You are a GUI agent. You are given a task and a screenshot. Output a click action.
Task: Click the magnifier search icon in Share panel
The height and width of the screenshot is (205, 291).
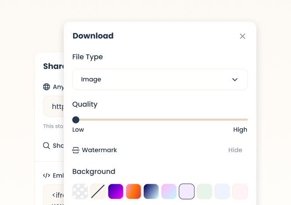click(46, 145)
